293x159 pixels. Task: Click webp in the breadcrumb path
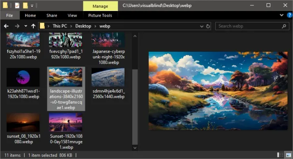point(105,26)
